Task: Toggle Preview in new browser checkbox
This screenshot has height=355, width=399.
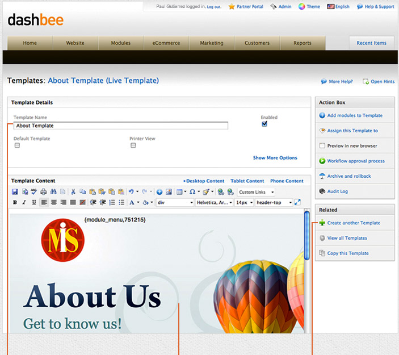Action: pyautogui.click(x=322, y=145)
